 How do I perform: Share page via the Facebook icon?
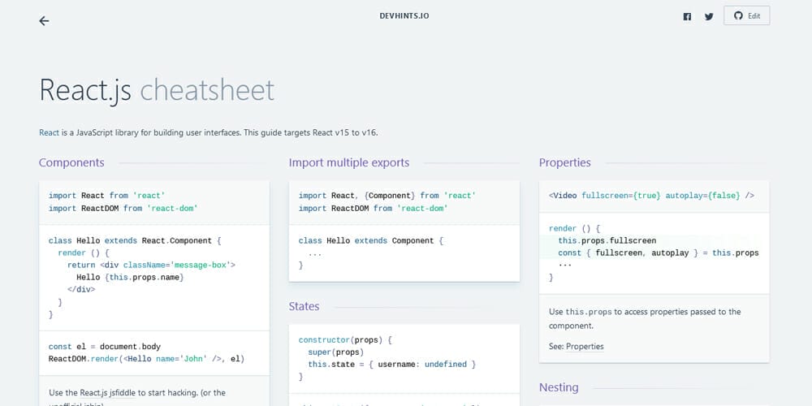click(687, 16)
